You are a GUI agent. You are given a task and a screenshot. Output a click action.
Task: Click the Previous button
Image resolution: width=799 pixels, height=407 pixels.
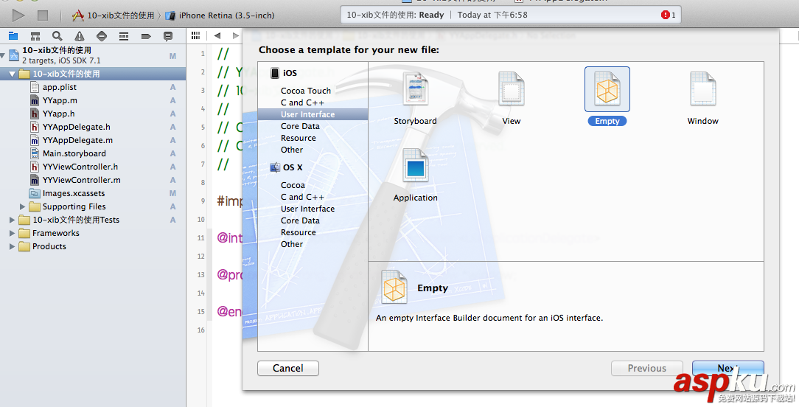point(646,368)
